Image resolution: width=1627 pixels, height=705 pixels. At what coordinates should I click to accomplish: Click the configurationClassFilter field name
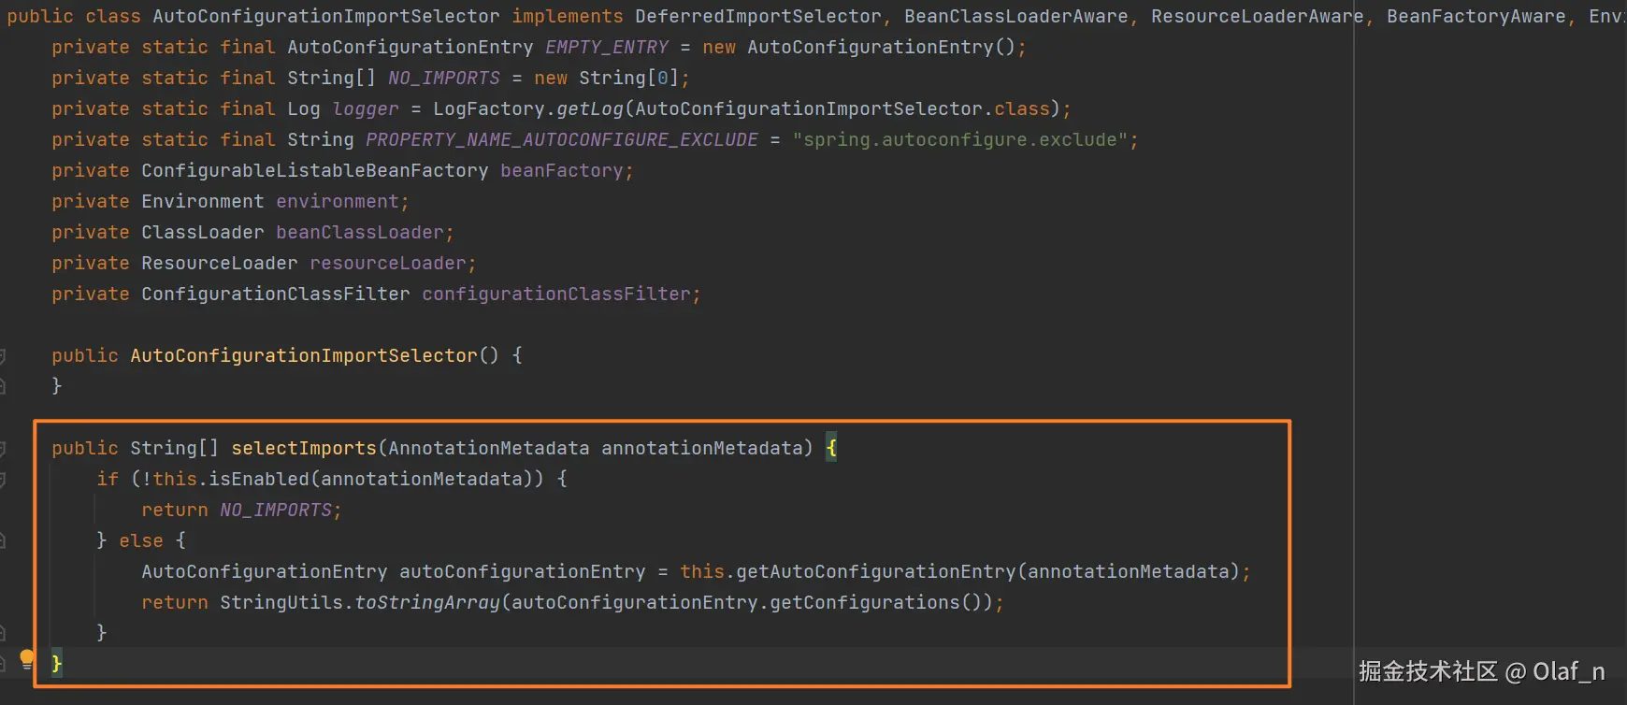[556, 294]
